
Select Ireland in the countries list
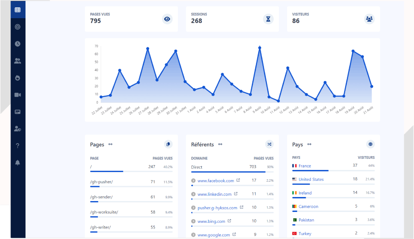tap(305, 193)
